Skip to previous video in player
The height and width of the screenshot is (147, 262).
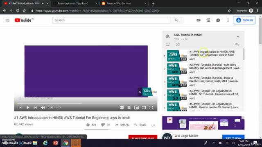coord(20,107)
